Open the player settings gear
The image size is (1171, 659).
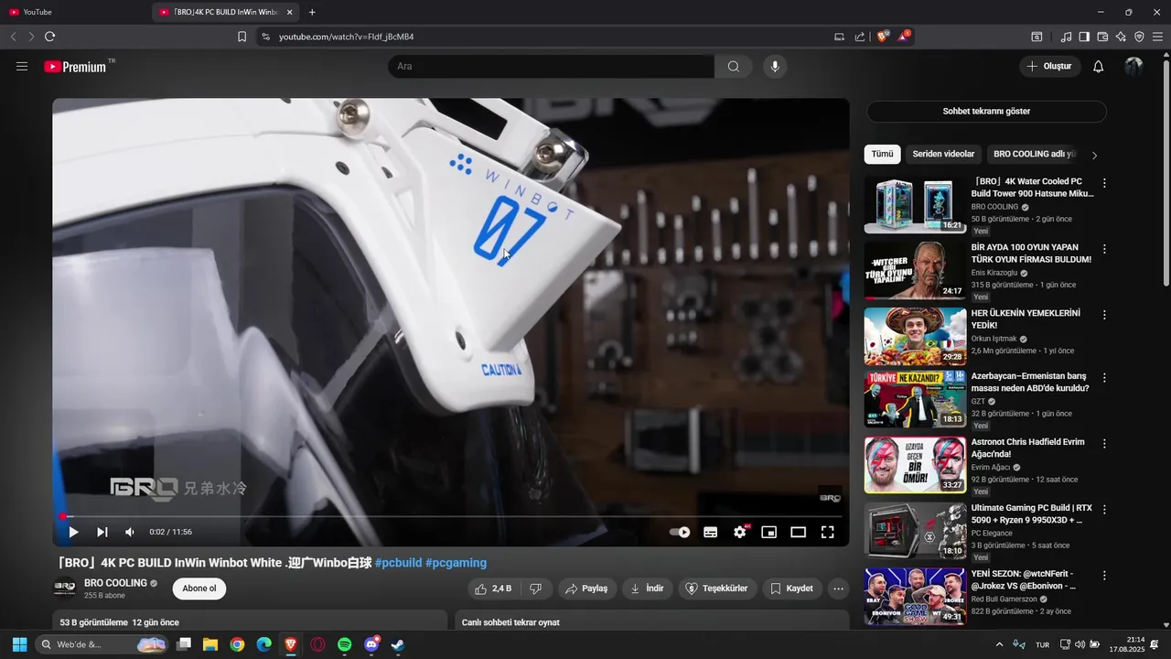coord(740,532)
